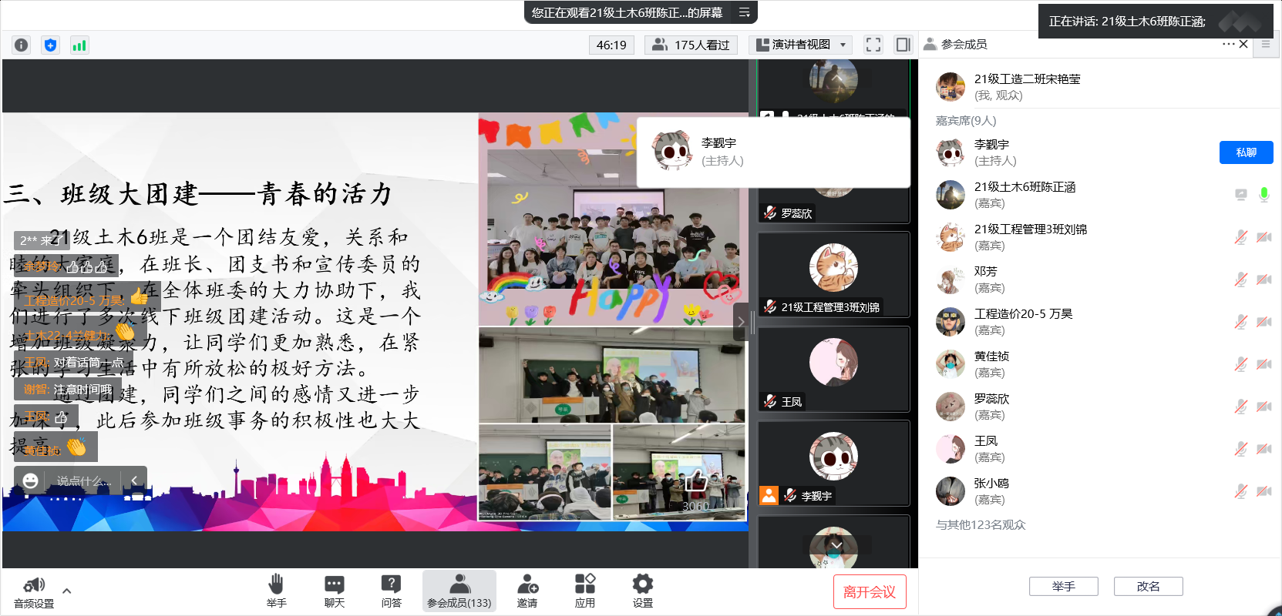
Task: Toggle camera icon of 21级工程管理3班刘锦
Action: (1263, 237)
